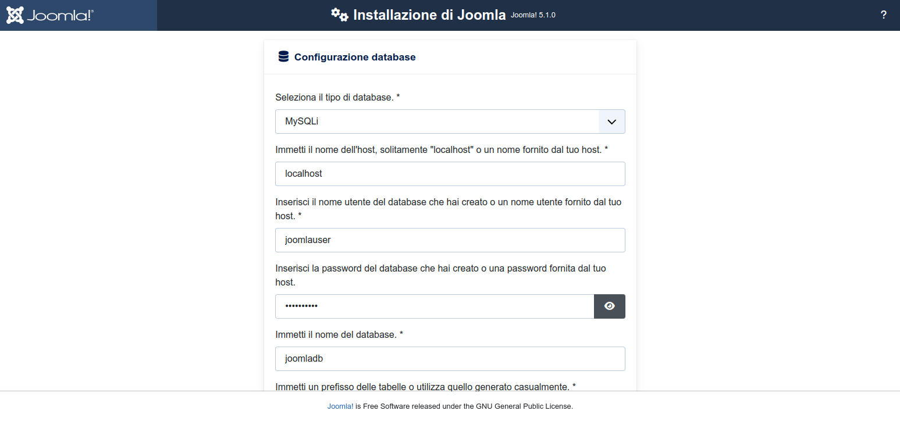Click the gears icon beside Installazione di Joomla

coord(339,15)
